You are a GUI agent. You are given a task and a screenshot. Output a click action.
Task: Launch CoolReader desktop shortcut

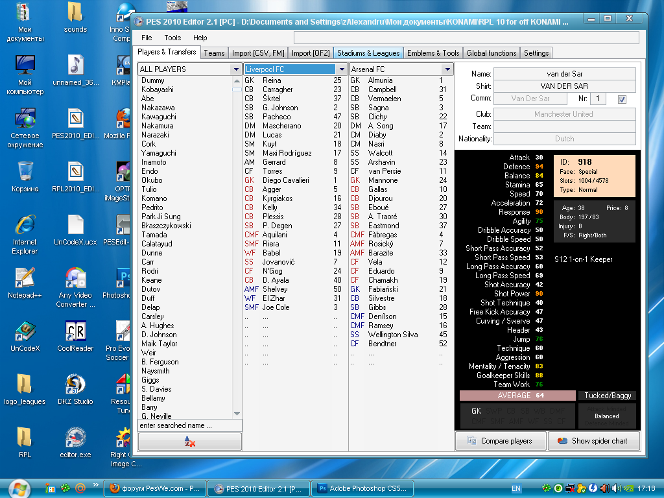[x=75, y=337]
